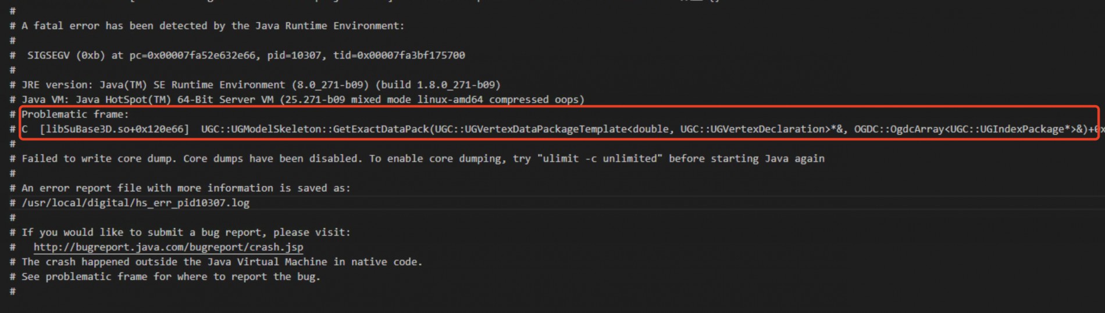Click the SIGSEGV (0xb) signal text
Viewport: 1105px width, 313px height.
66,55
